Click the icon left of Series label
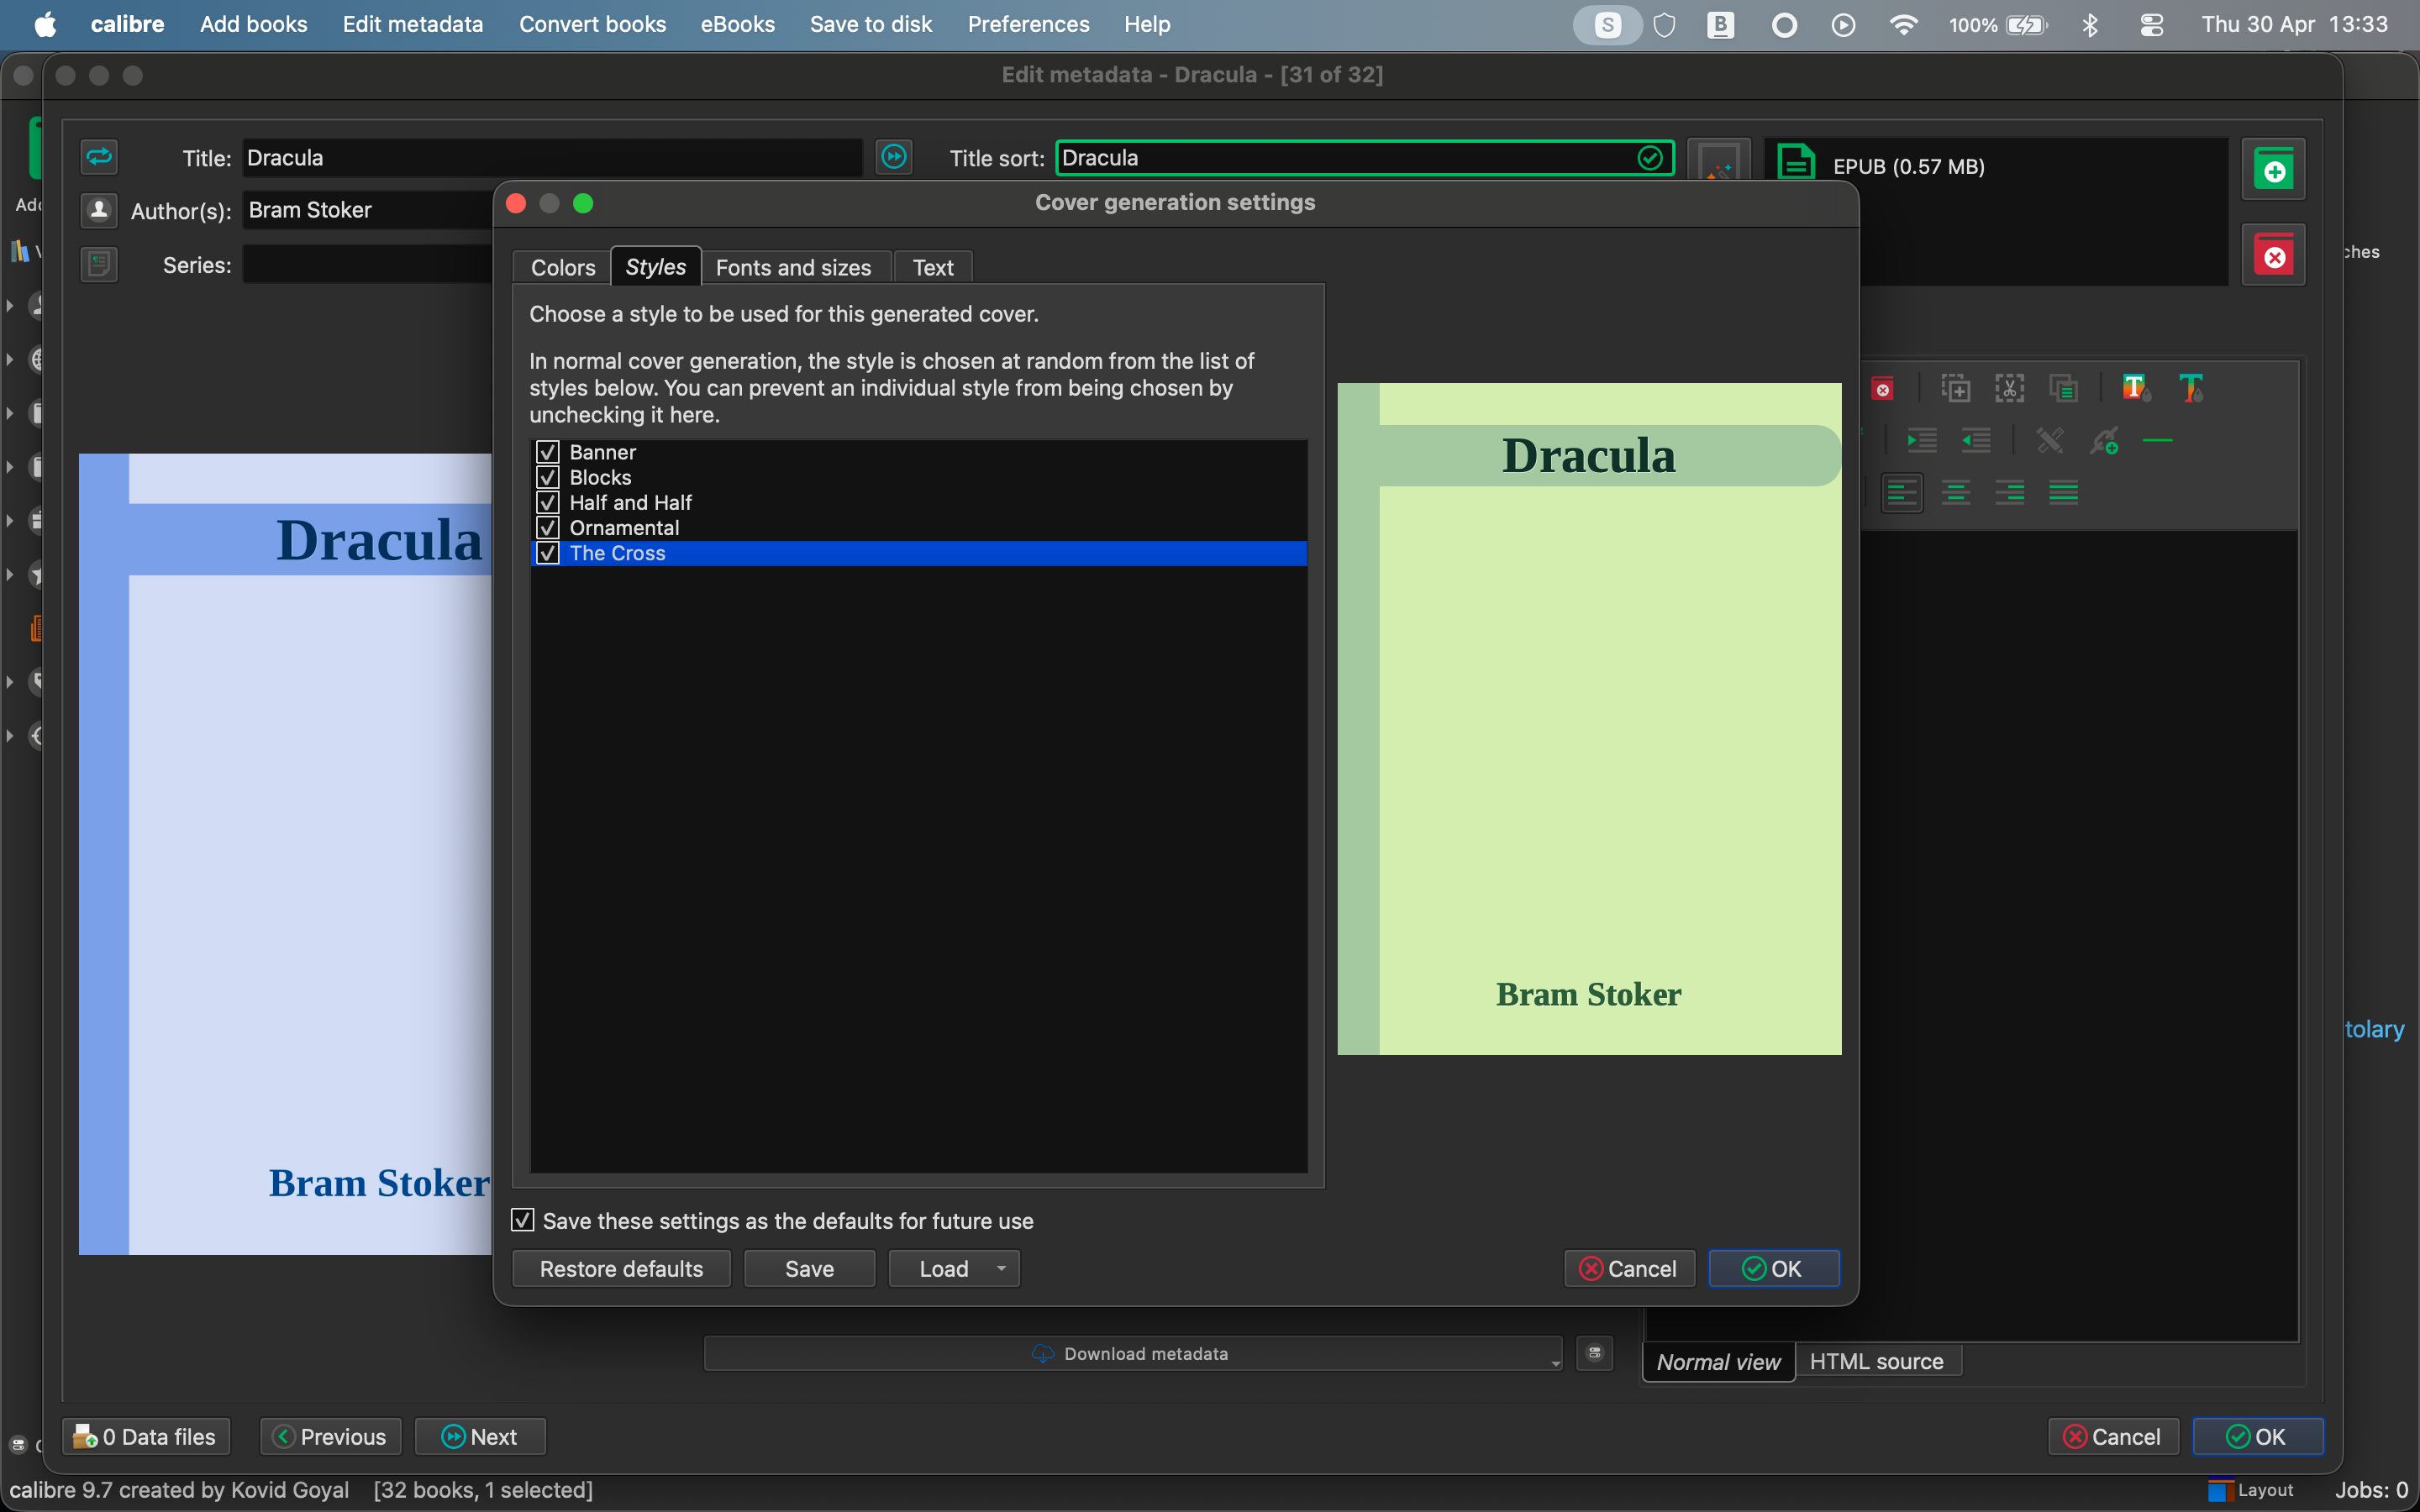This screenshot has height=1512, width=2420. tap(99, 264)
